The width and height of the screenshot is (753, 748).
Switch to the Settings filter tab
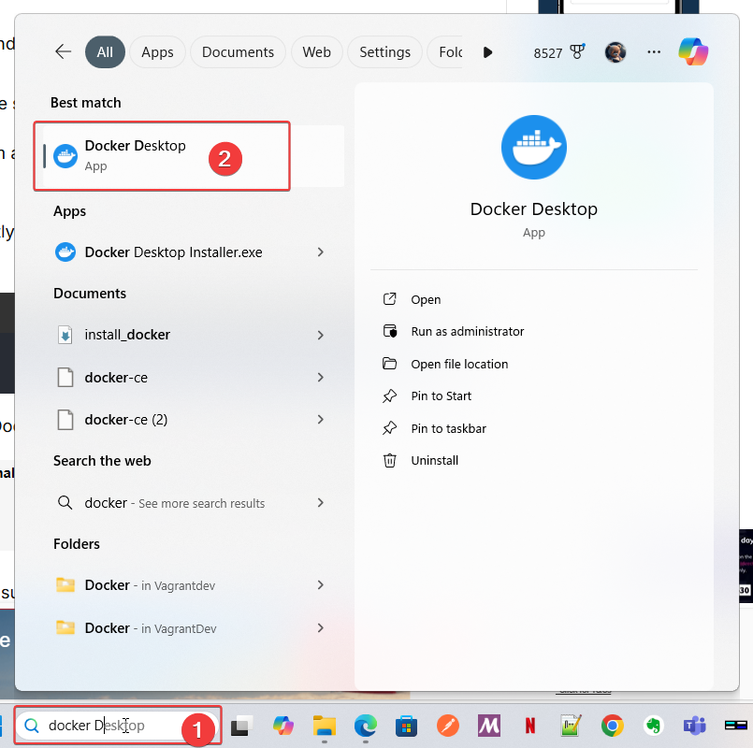coord(384,51)
